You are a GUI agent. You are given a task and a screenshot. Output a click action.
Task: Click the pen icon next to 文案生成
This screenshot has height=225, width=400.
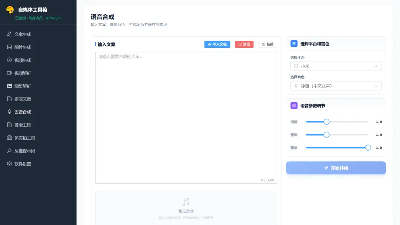pos(9,34)
